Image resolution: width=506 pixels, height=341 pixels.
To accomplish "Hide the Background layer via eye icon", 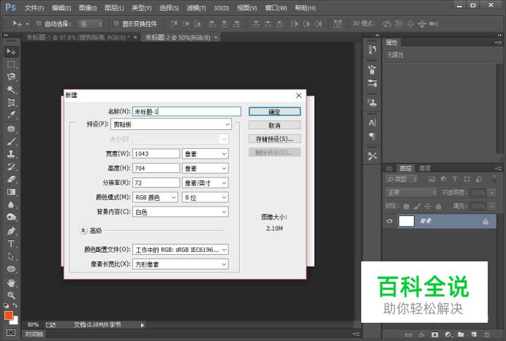I will [389, 221].
